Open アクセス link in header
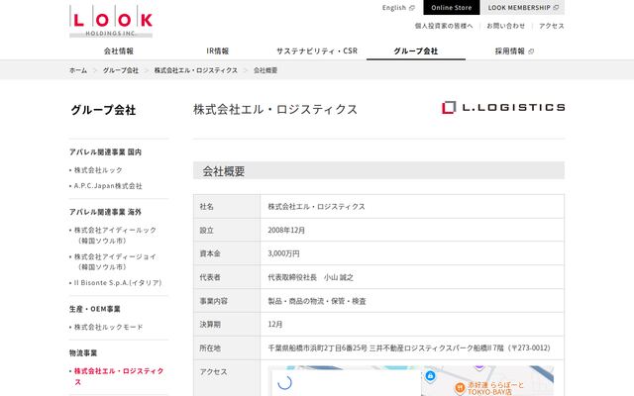 pyautogui.click(x=552, y=26)
